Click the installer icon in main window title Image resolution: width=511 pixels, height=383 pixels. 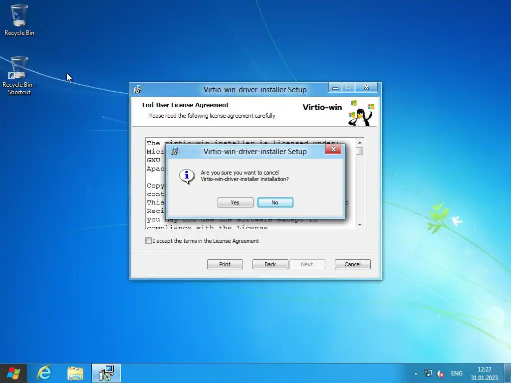(138, 89)
